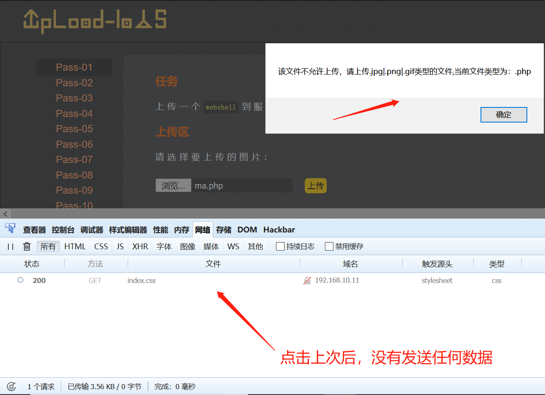Click the 200 status code cell

39,280
